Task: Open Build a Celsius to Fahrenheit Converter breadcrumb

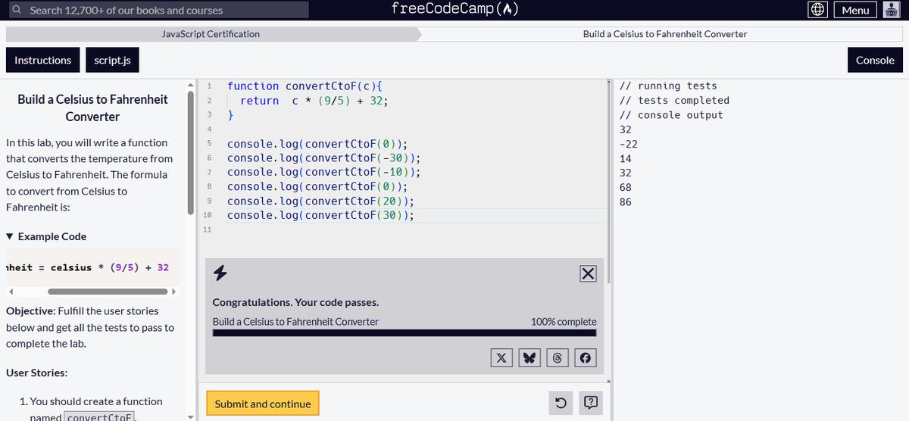Action: pyautogui.click(x=664, y=34)
